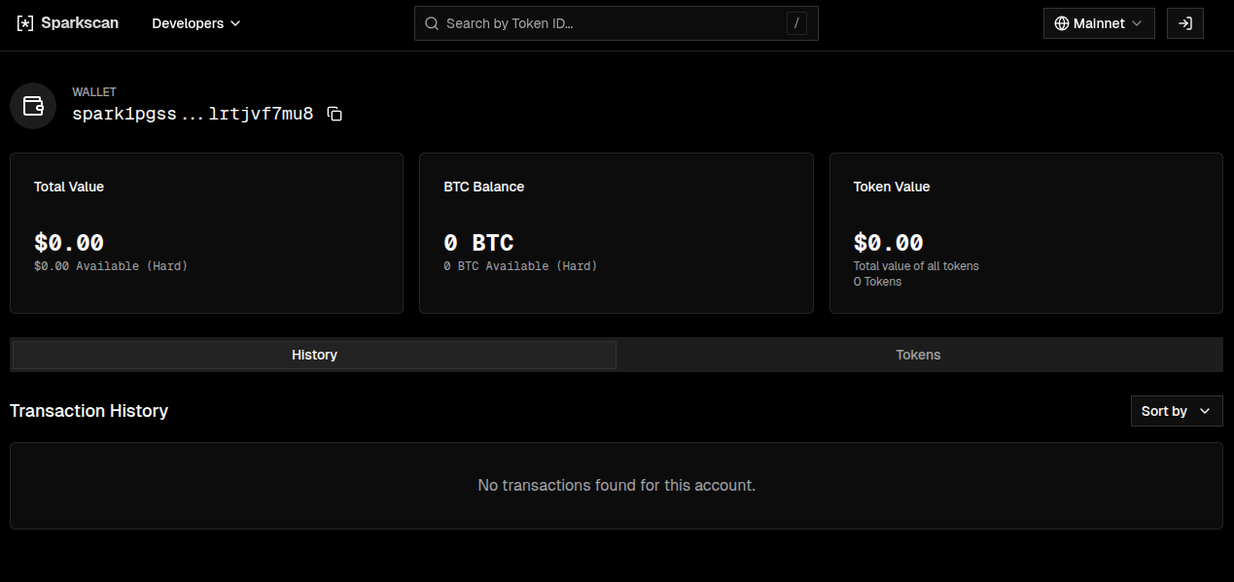Click the slash shortcut badge in search
Screen dimensions: 1234x582
pyautogui.click(x=797, y=23)
